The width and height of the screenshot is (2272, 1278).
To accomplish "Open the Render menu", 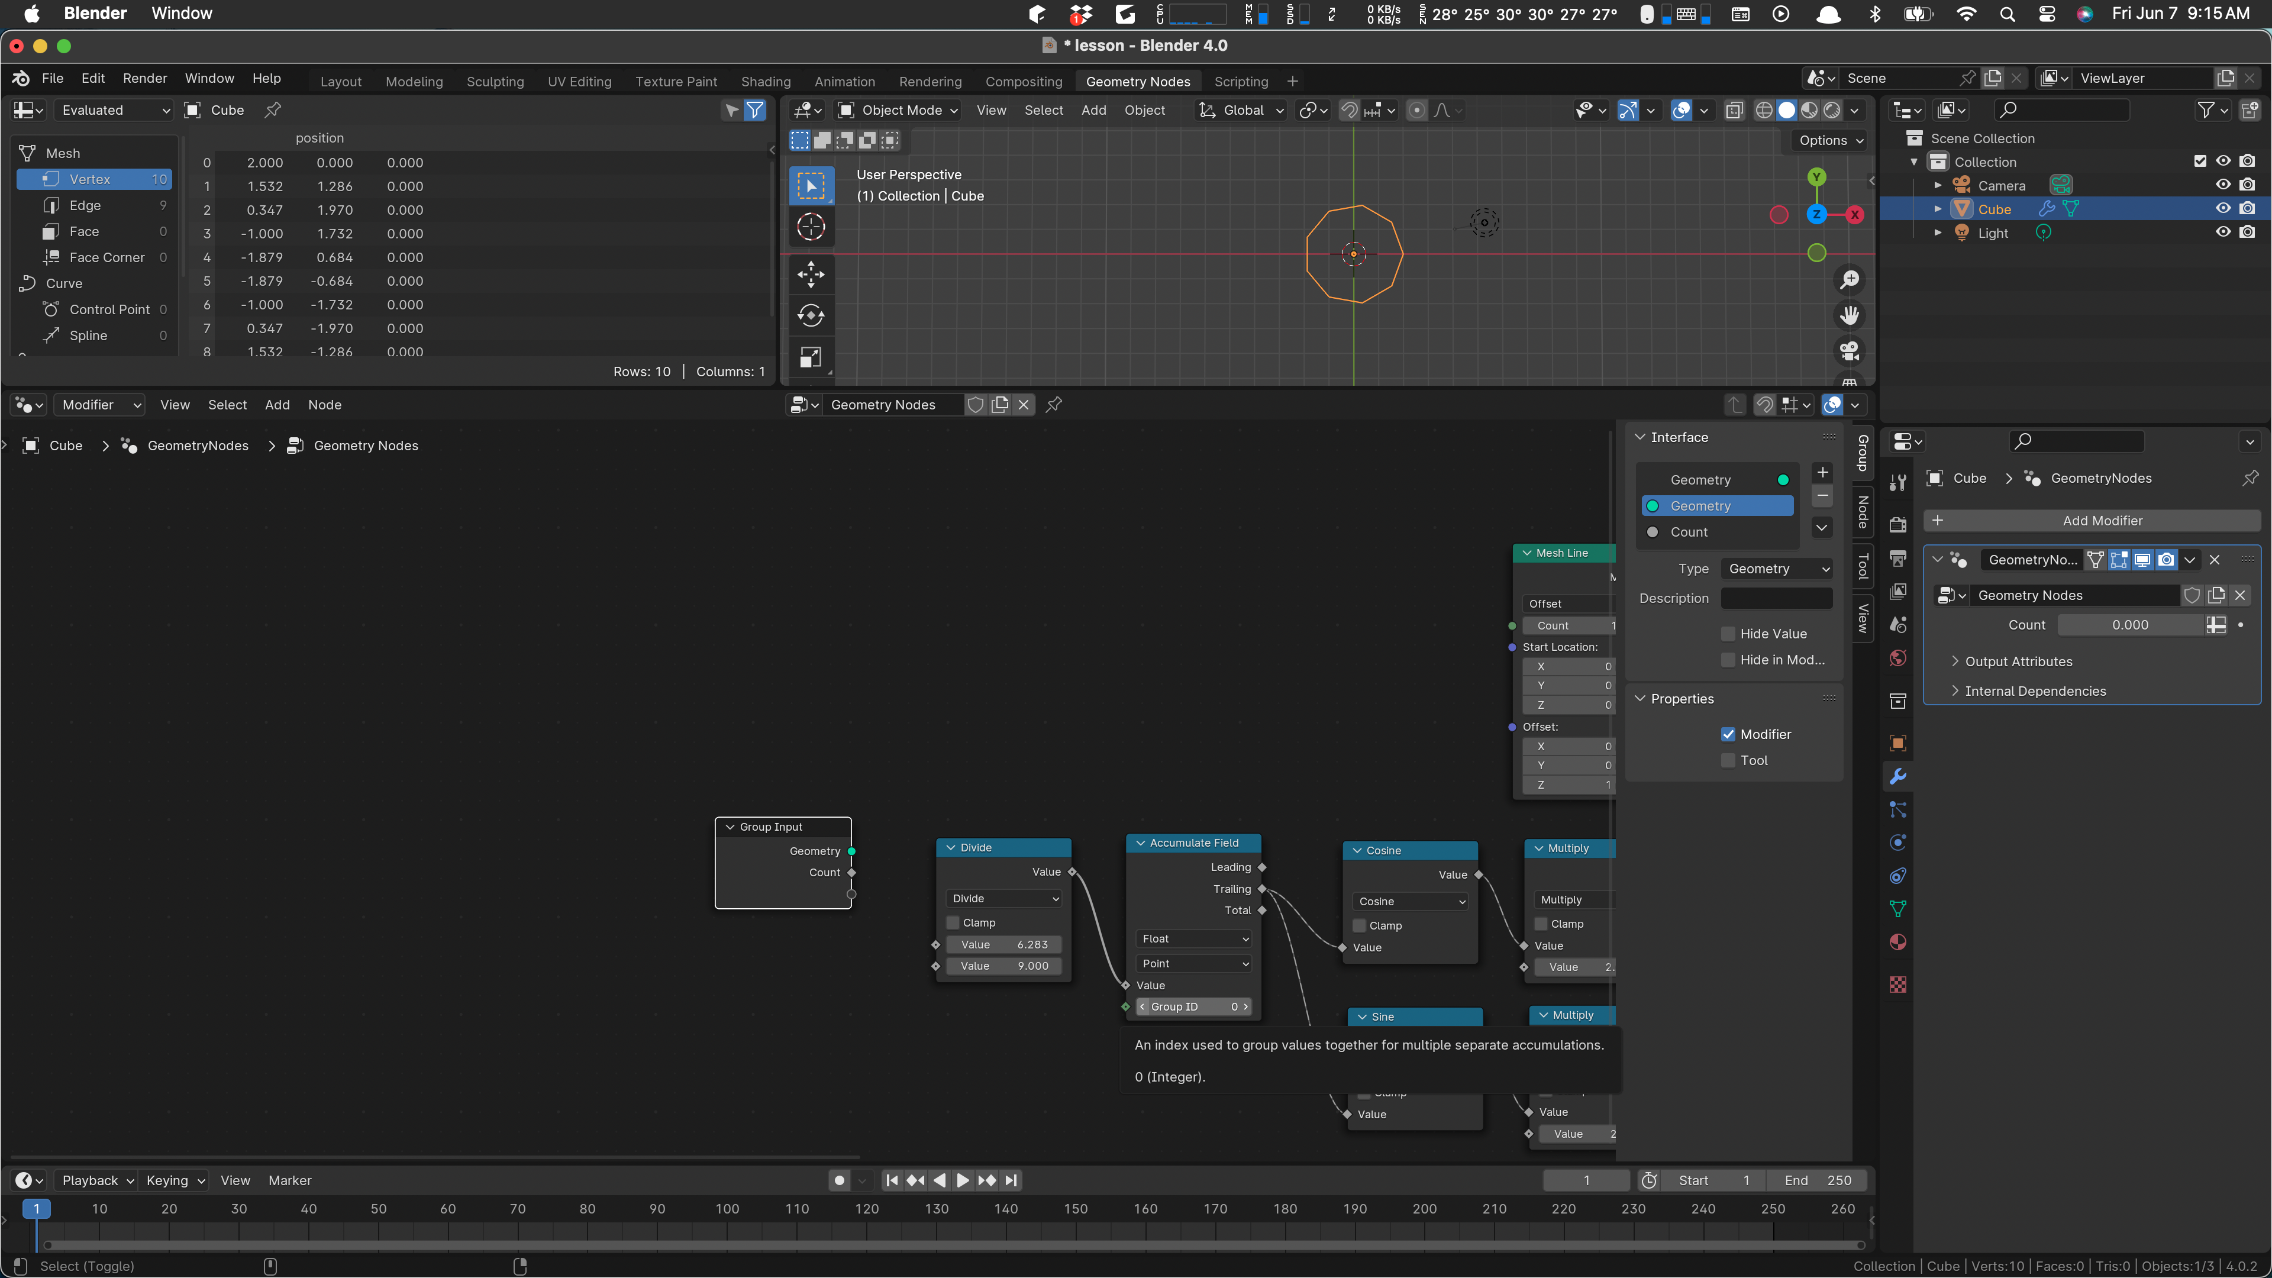I will [144, 79].
